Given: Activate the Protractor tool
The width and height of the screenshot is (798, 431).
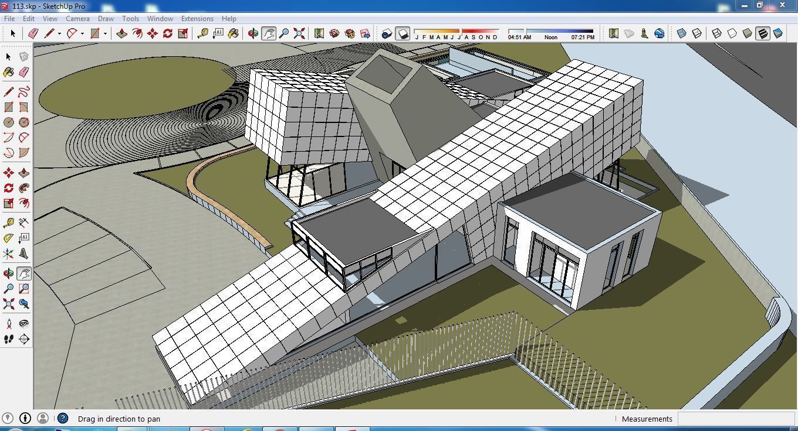Looking at the screenshot, I should 9,238.
